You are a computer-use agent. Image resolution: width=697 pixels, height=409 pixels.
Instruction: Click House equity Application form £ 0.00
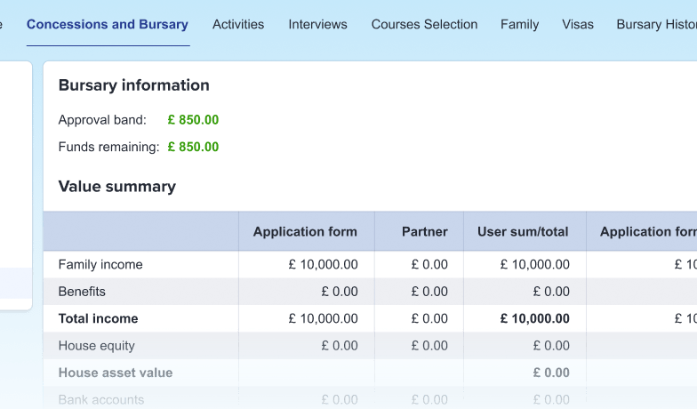coord(340,346)
